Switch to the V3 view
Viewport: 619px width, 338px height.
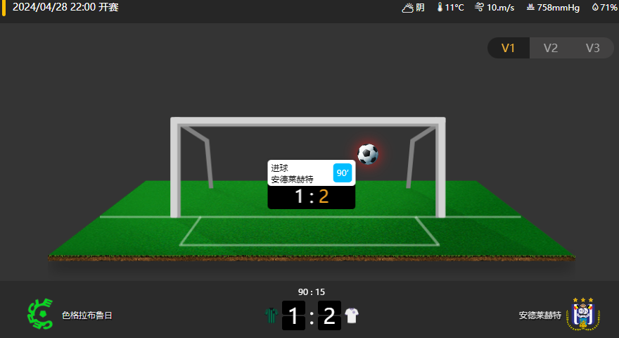point(592,48)
